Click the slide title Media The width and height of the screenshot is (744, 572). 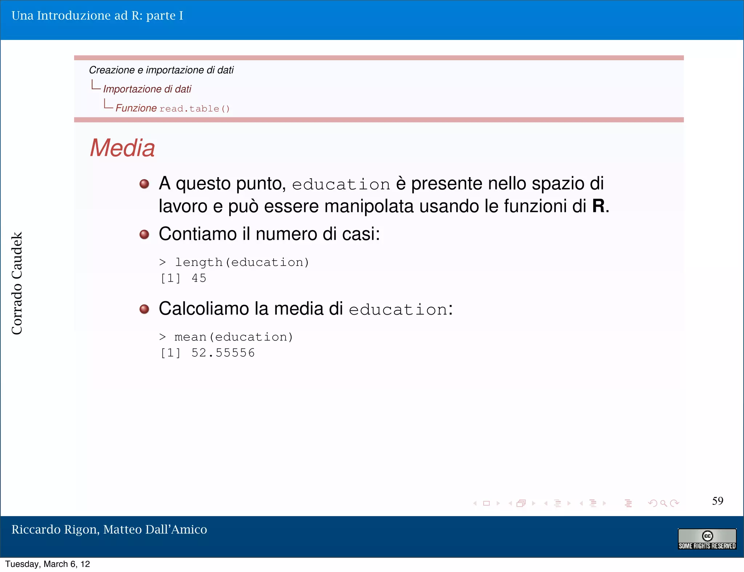pos(122,148)
